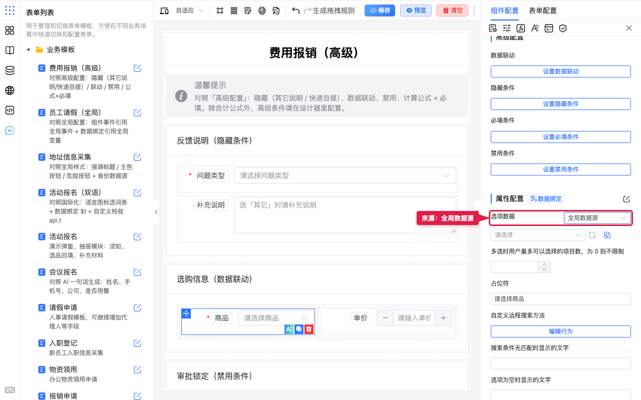
Task: Open the fx formula icon in config panel
Action: (x=521, y=28)
